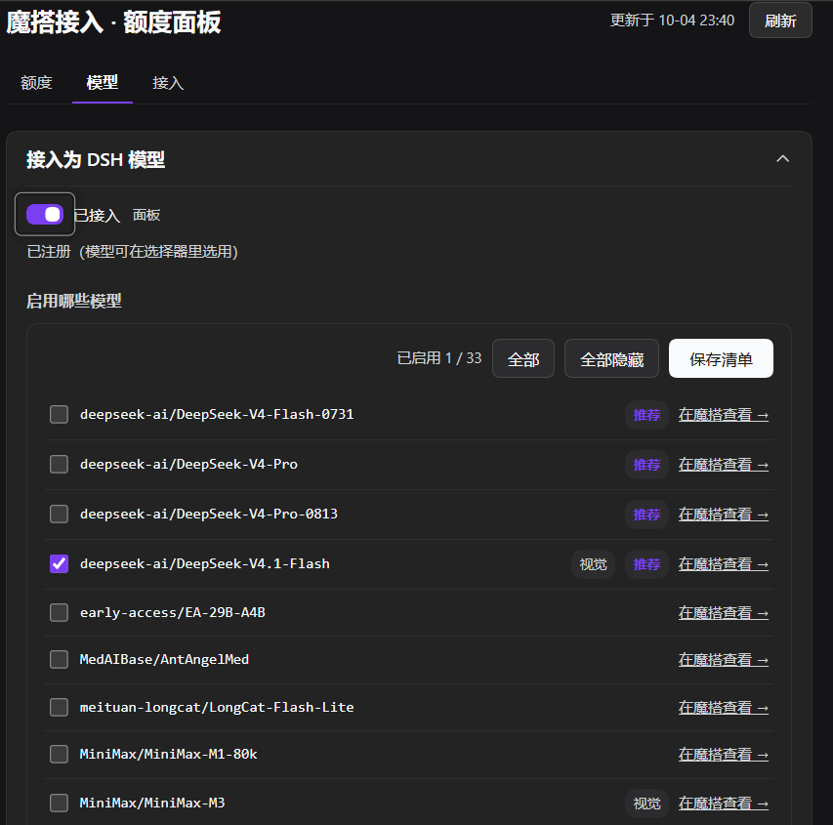Click the 刷新 refresh button

point(780,21)
